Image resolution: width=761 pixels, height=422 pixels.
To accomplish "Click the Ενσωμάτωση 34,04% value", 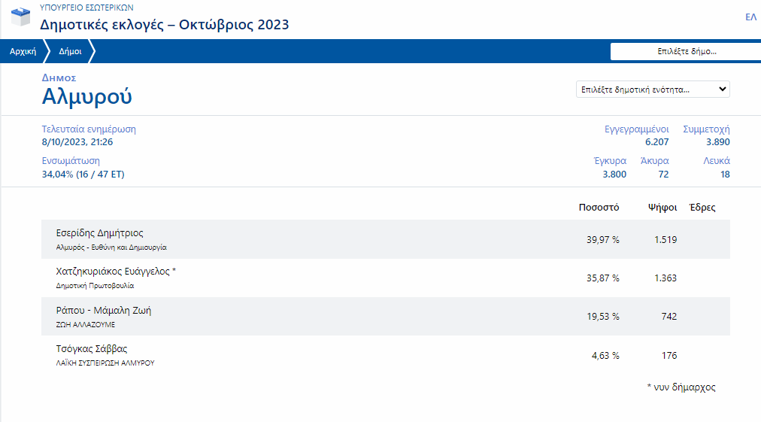I will tap(83, 175).
